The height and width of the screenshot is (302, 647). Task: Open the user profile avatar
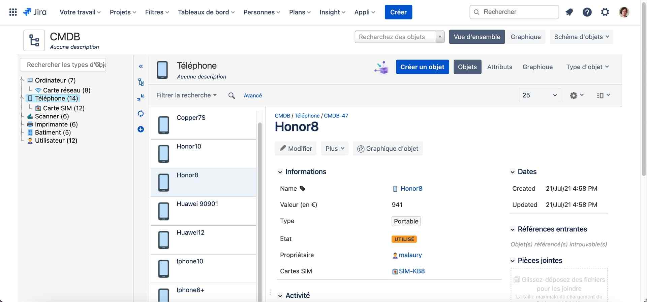point(624,12)
